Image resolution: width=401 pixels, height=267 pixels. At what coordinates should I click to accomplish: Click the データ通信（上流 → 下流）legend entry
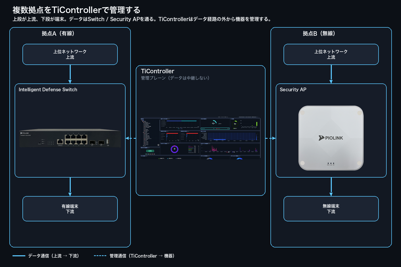(x=46, y=256)
